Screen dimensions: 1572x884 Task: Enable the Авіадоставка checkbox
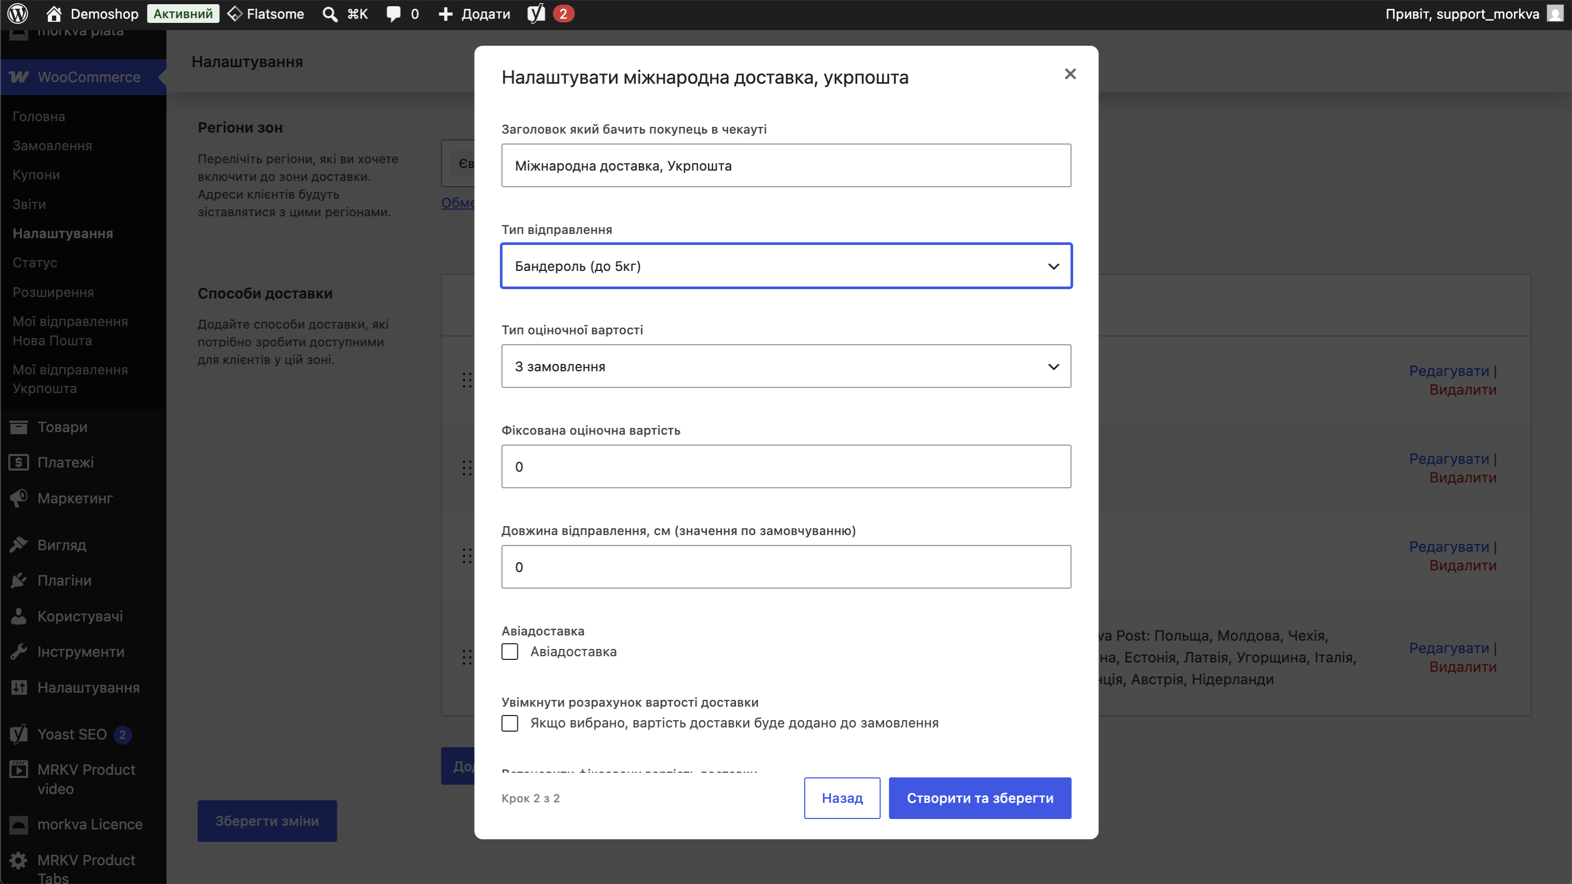pos(509,652)
